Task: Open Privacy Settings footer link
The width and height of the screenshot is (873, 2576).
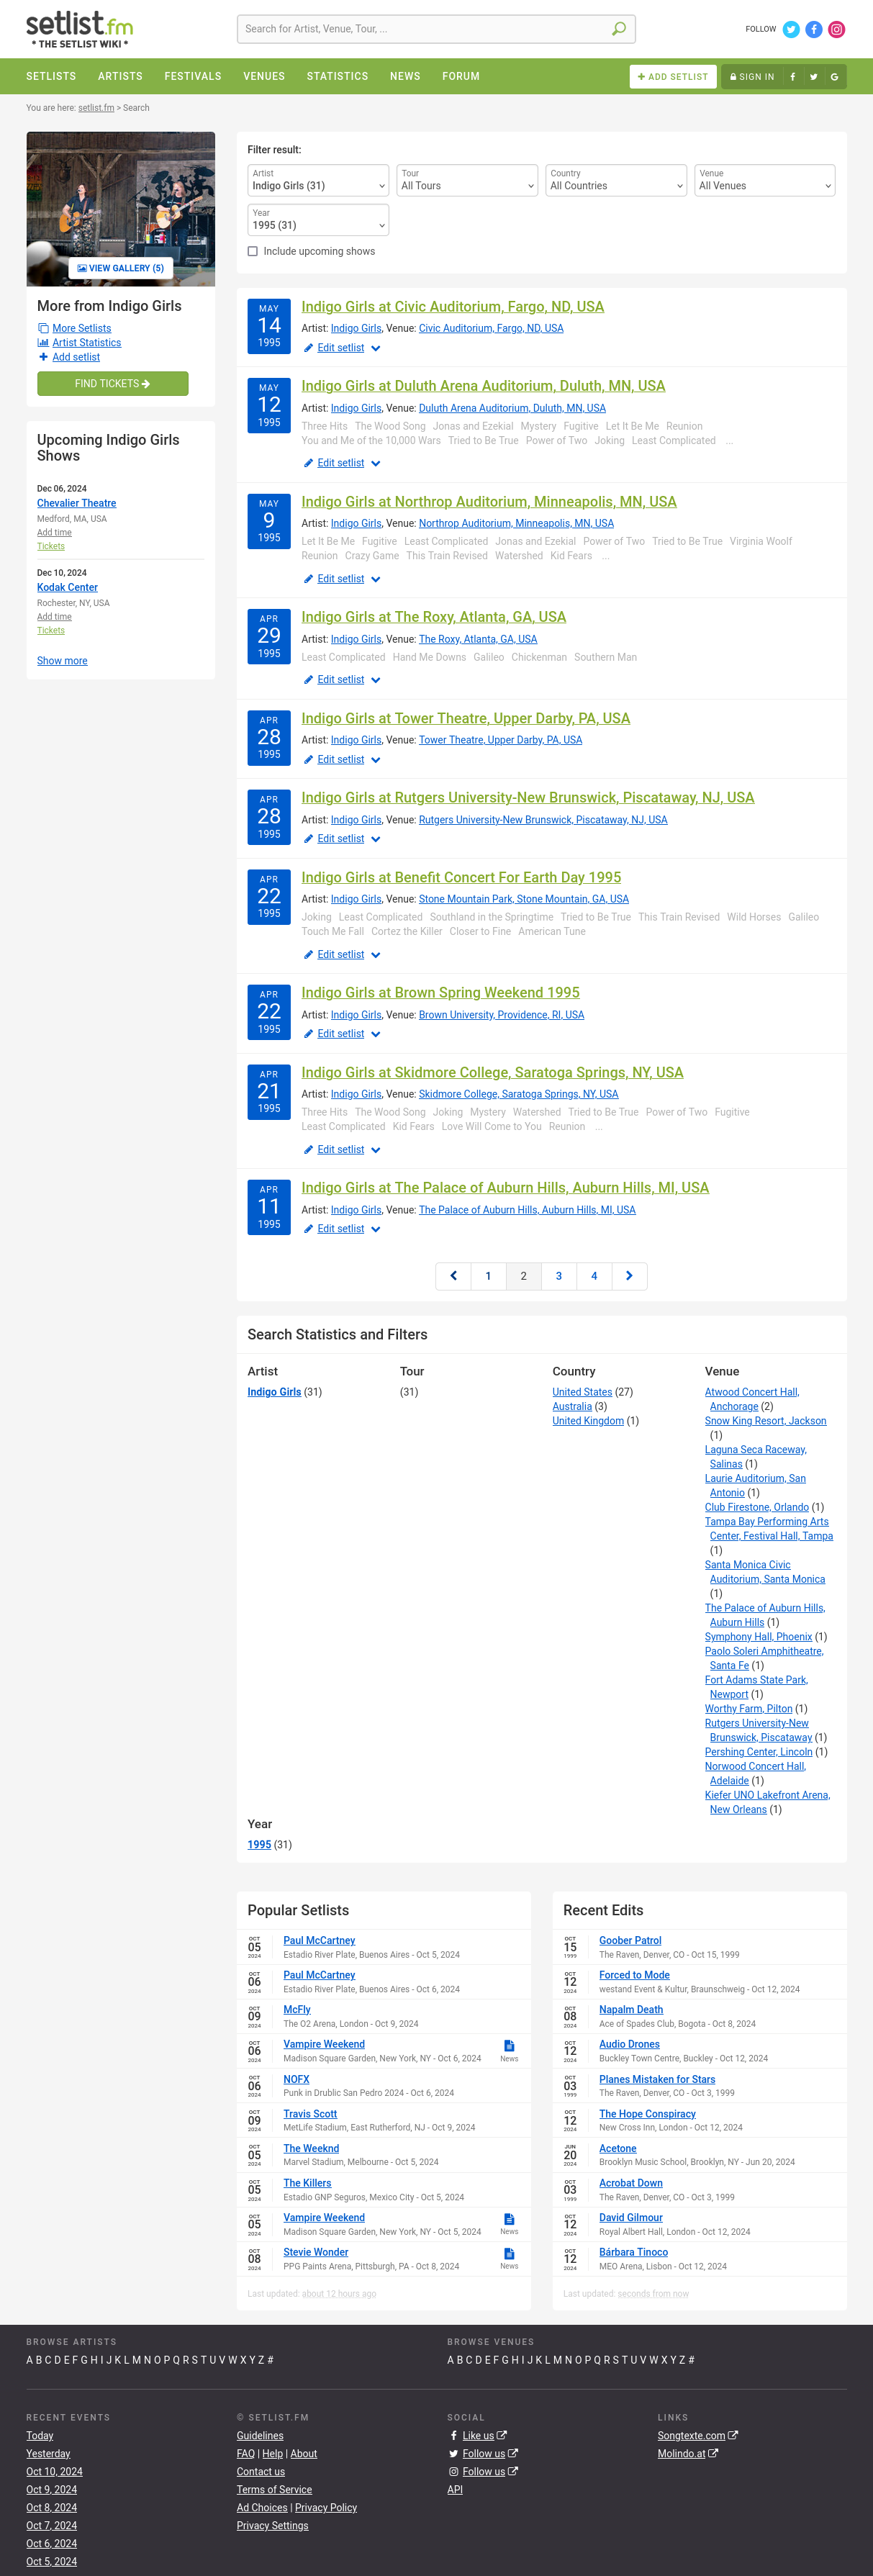Action: click(272, 2526)
